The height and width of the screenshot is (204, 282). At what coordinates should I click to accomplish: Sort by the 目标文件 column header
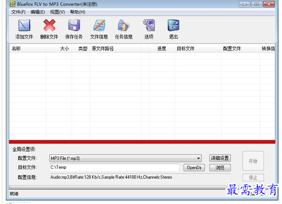[x=198, y=49]
